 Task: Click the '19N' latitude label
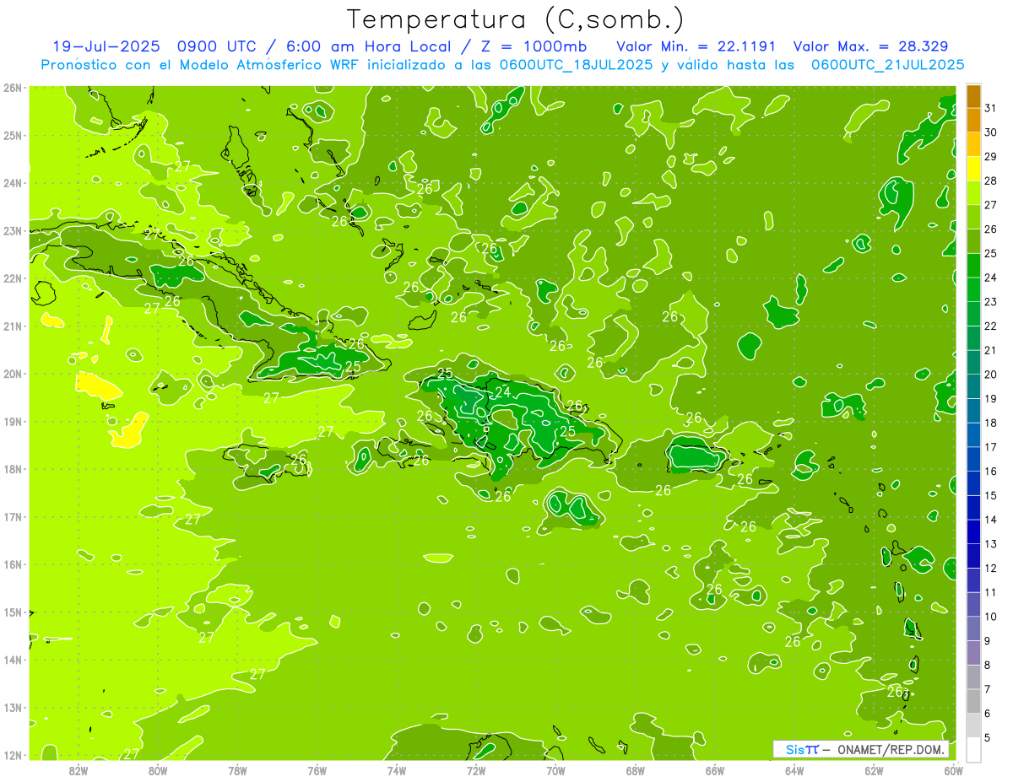tap(12, 421)
